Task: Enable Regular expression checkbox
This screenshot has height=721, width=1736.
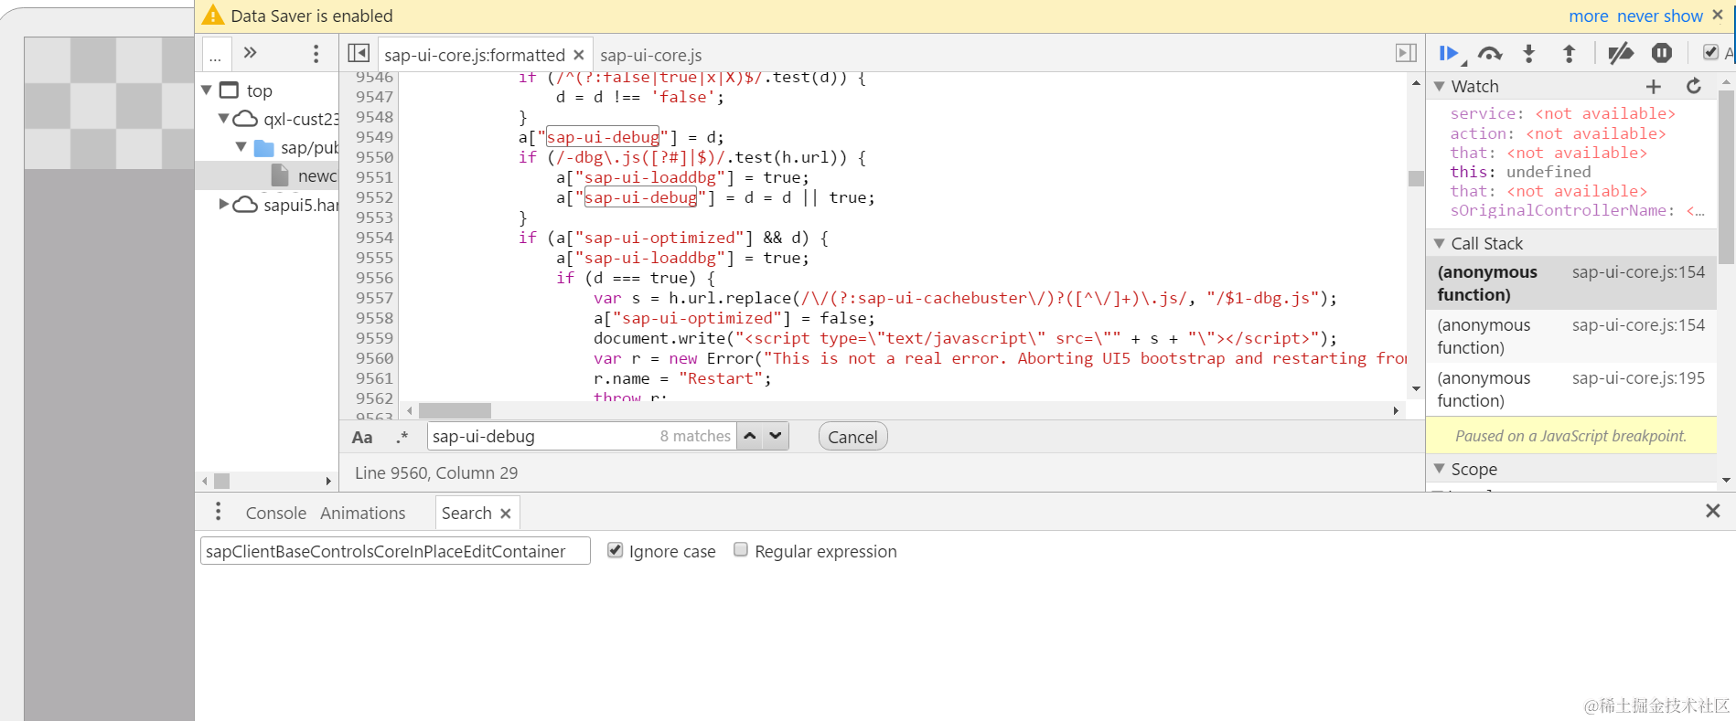Action: coord(741,550)
